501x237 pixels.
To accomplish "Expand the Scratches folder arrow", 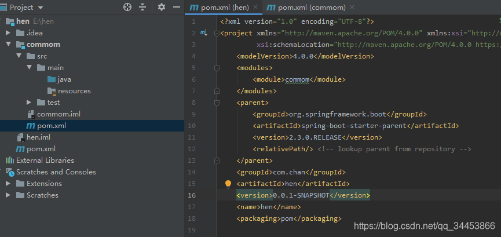I will pos(8,195).
